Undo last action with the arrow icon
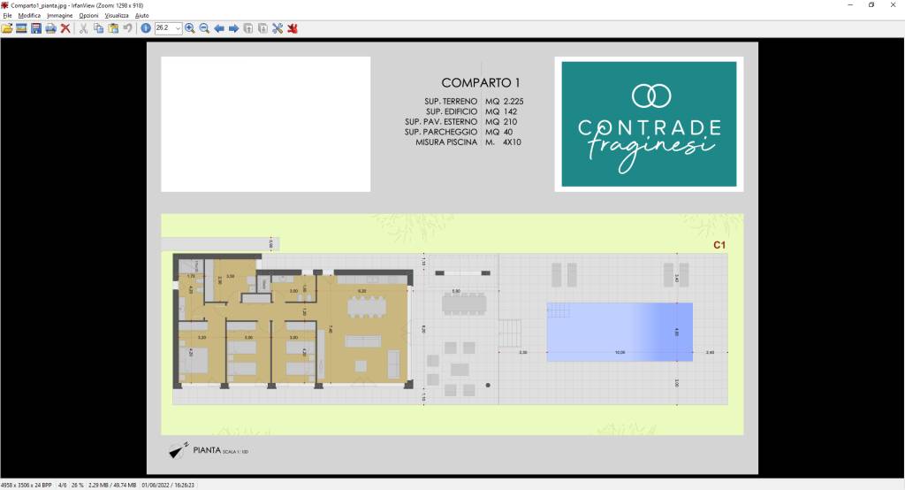Viewport: 905px width, 490px height. click(x=127, y=28)
